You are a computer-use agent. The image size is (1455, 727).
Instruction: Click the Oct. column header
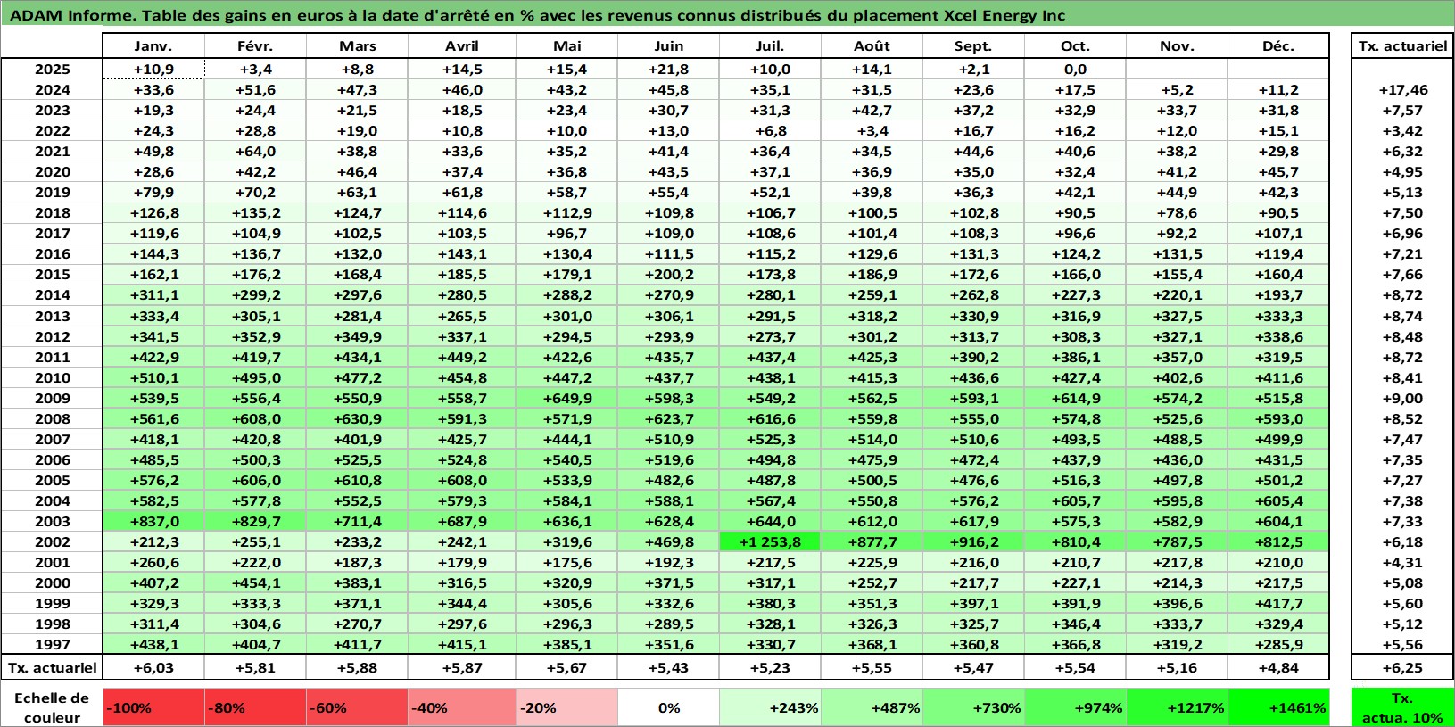[1076, 45]
